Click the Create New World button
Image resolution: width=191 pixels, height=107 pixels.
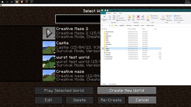[127, 91]
